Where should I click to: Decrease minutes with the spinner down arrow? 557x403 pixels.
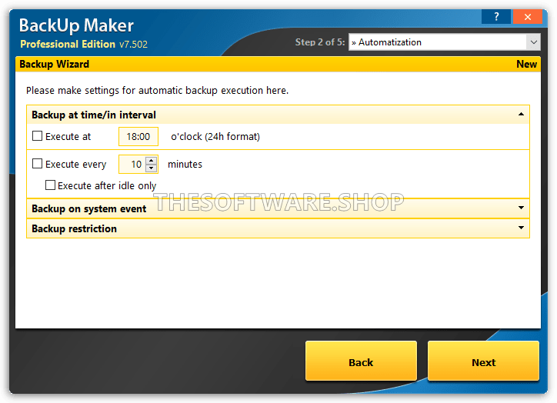click(x=152, y=168)
